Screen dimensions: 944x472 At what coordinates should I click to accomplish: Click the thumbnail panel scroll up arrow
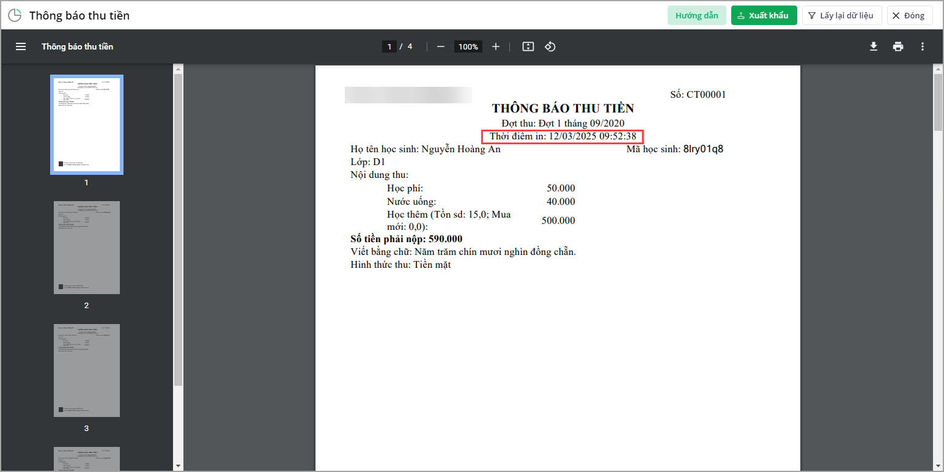(178, 68)
